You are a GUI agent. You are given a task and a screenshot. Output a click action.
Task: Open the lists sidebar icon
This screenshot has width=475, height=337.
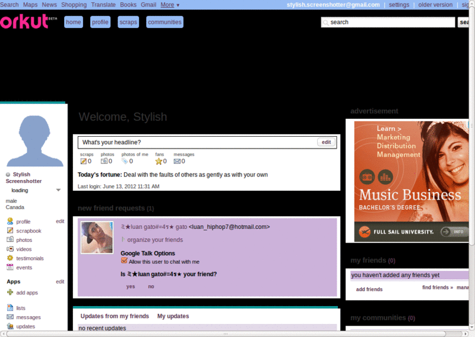[x=10, y=308]
